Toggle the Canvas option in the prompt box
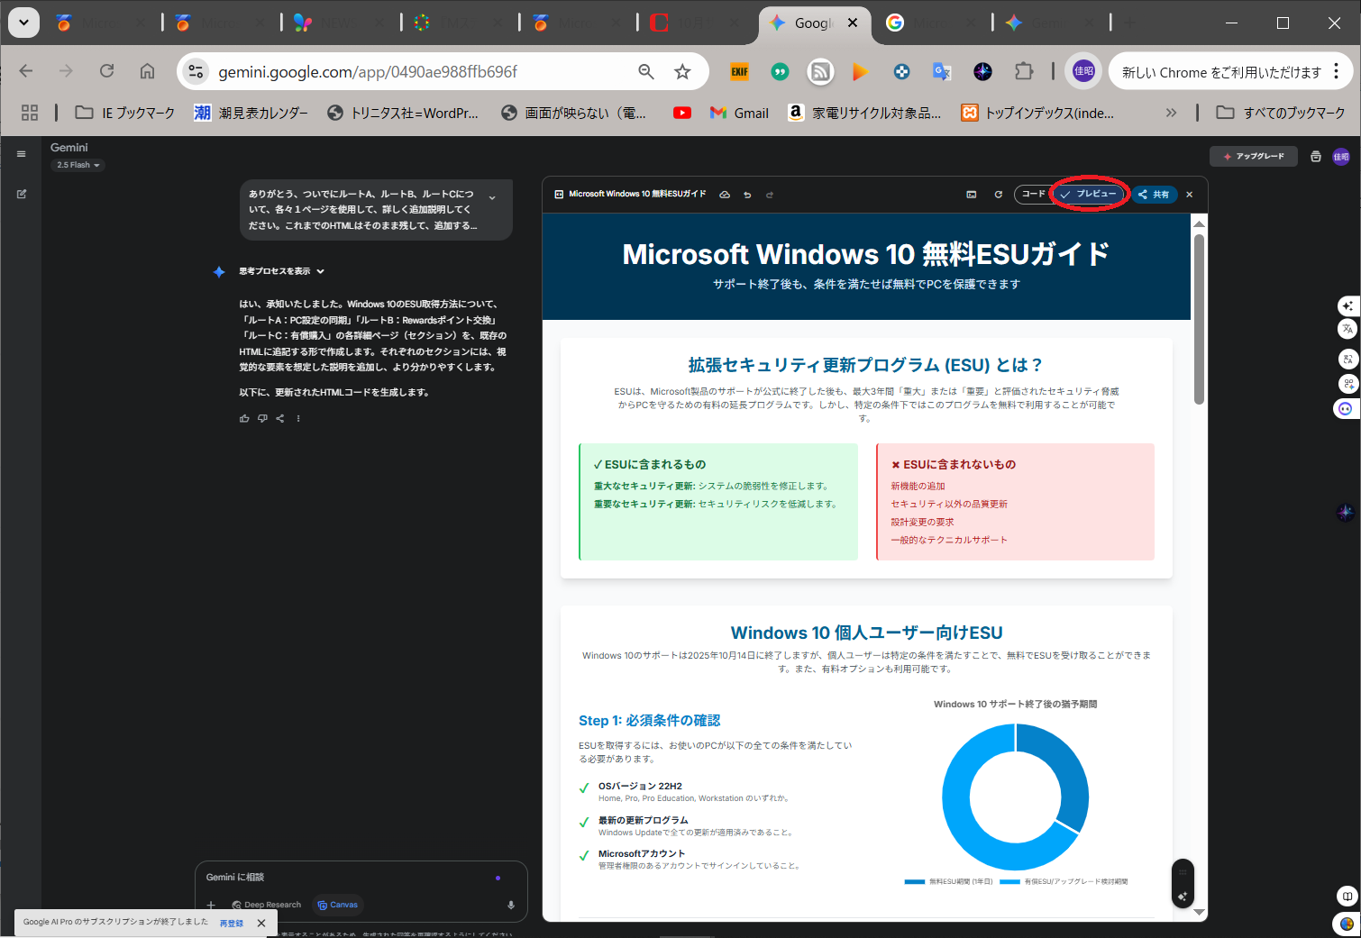1361x938 pixels. pyautogui.click(x=338, y=905)
